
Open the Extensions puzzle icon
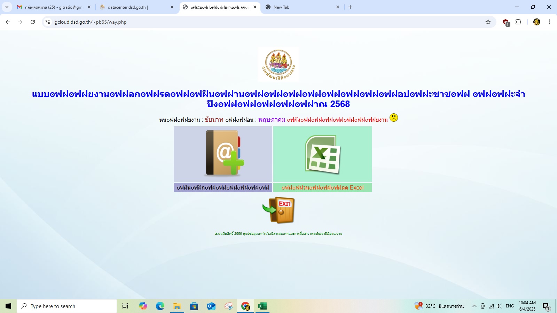(518, 22)
